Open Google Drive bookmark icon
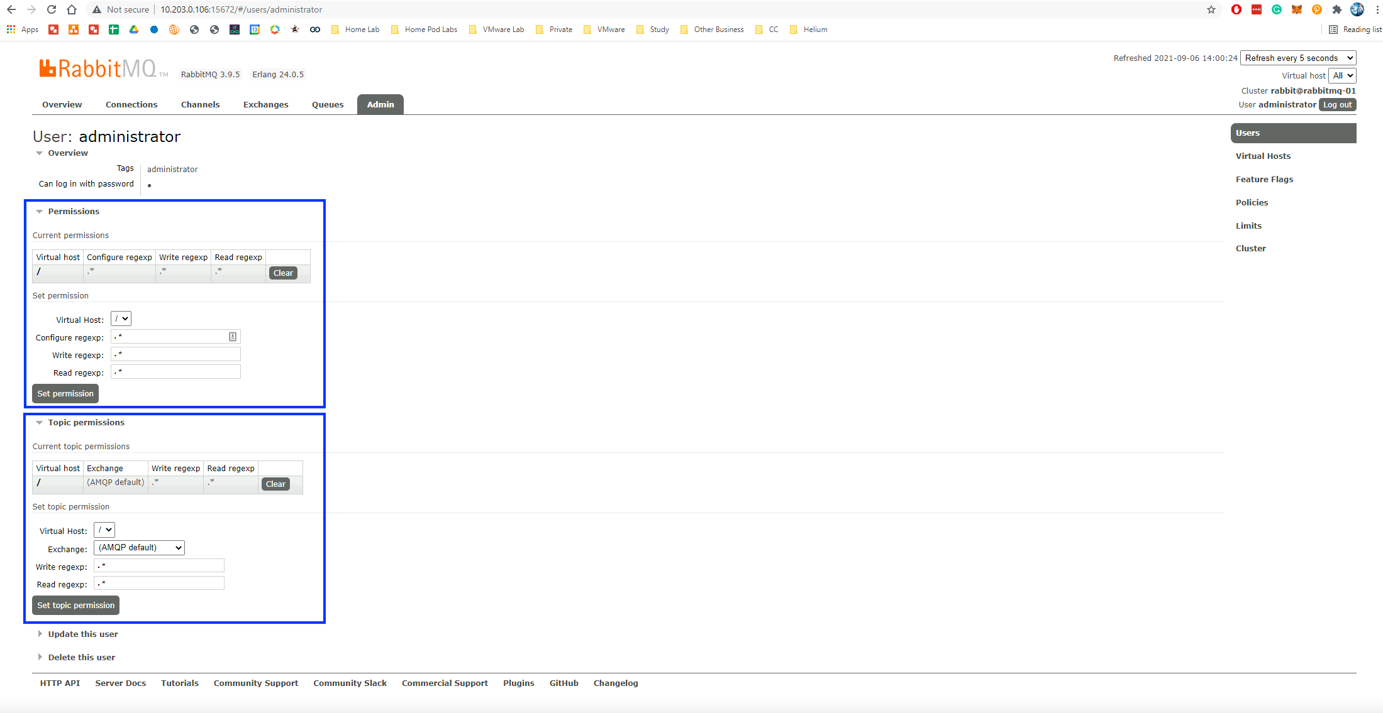1383x713 pixels. click(x=134, y=30)
